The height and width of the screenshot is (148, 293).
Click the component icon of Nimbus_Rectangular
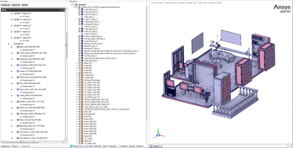[82, 80]
